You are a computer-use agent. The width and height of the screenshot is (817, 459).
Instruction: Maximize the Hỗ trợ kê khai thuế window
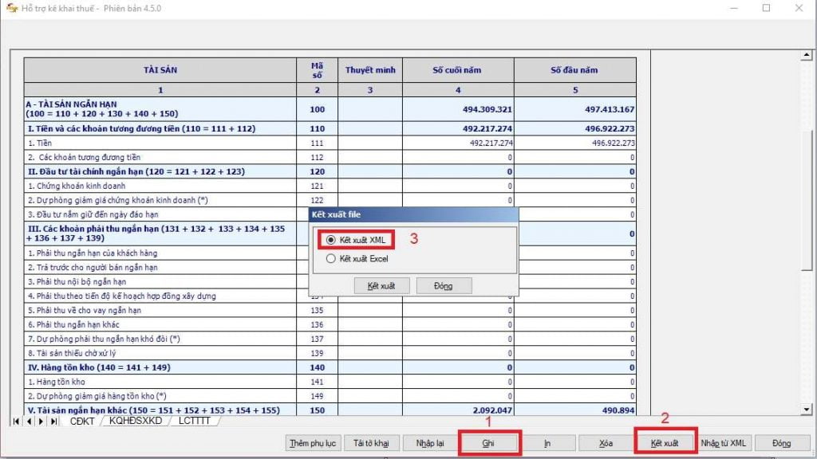point(766,8)
